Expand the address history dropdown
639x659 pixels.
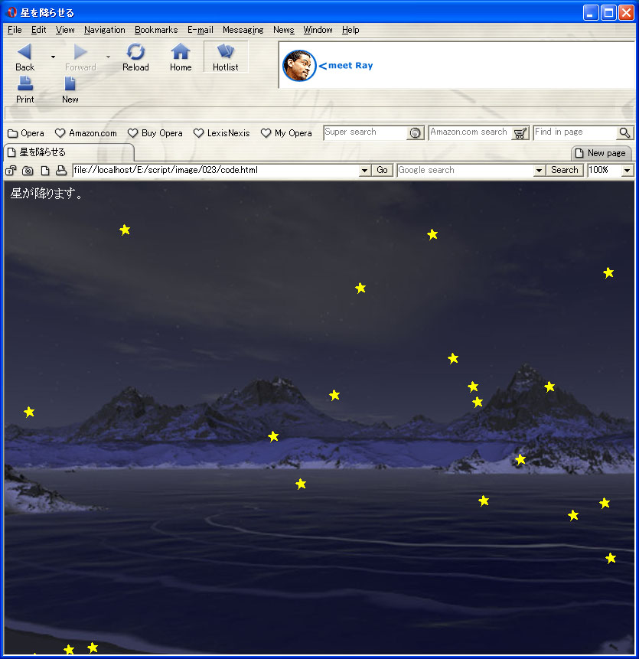click(365, 170)
